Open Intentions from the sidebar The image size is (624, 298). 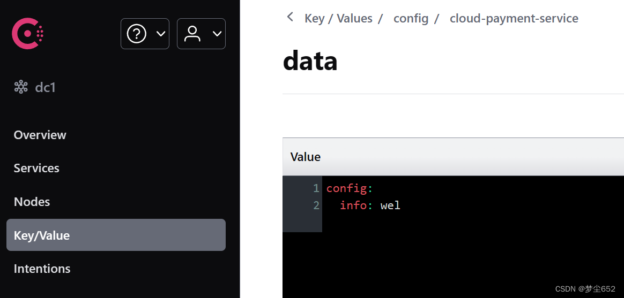(x=42, y=269)
